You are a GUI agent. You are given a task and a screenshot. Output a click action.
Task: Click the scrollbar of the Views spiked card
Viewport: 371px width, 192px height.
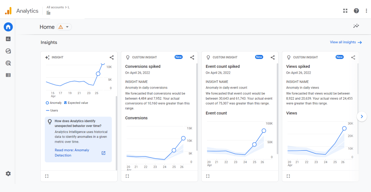pyautogui.click(x=358, y=109)
